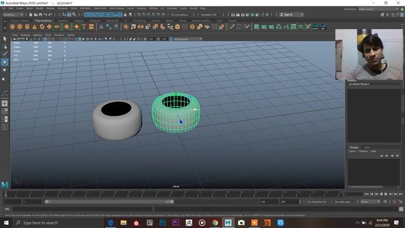The width and height of the screenshot is (405, 228).
Task: Click the Redo arrow icon
Action: coord(51,15)
